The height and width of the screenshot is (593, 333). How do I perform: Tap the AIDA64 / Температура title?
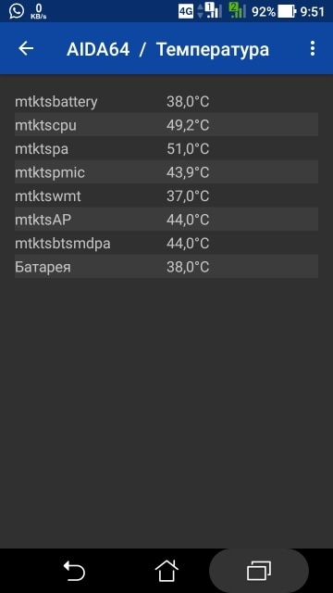167,49
